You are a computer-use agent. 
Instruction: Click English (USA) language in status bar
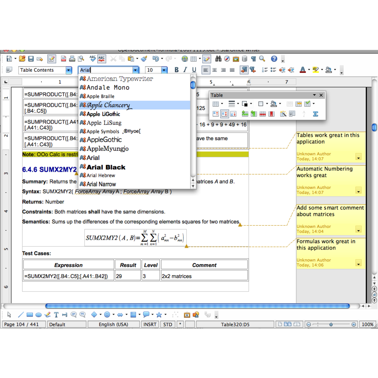tap(113, 324)
